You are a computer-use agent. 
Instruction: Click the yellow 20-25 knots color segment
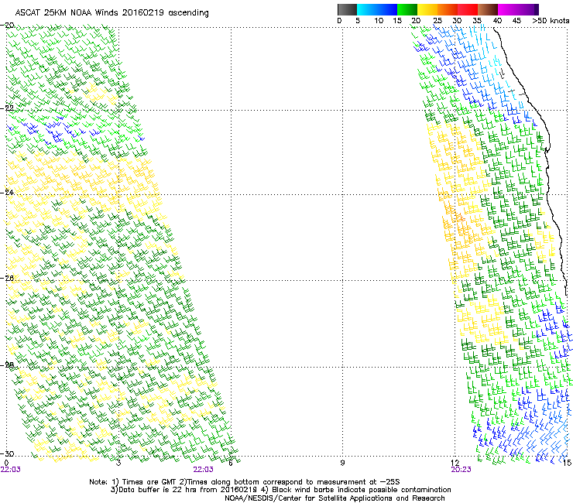pos(427,9)
